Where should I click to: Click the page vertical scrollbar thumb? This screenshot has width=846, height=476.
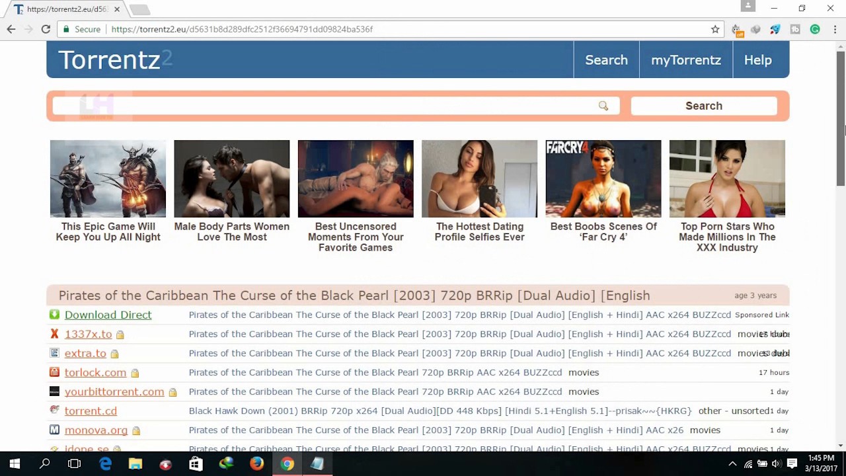point(841,118)
